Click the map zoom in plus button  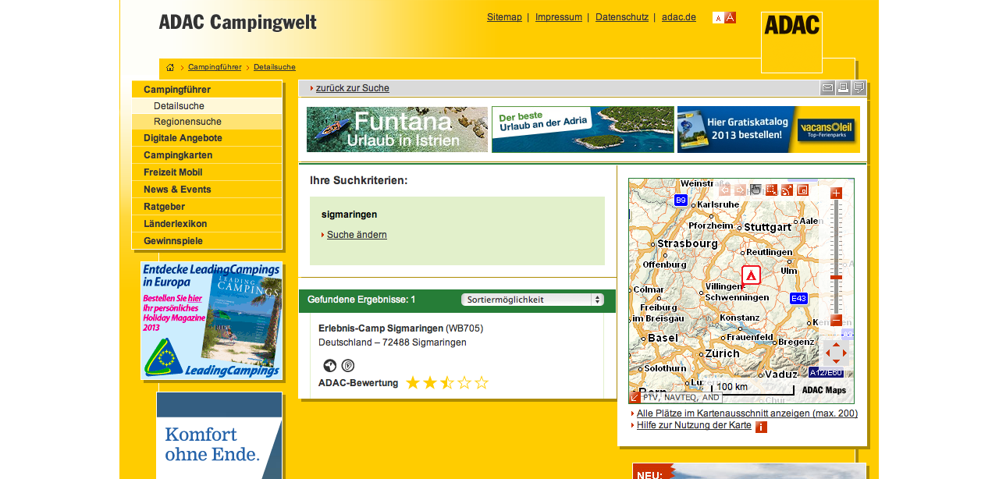[837, 193]
